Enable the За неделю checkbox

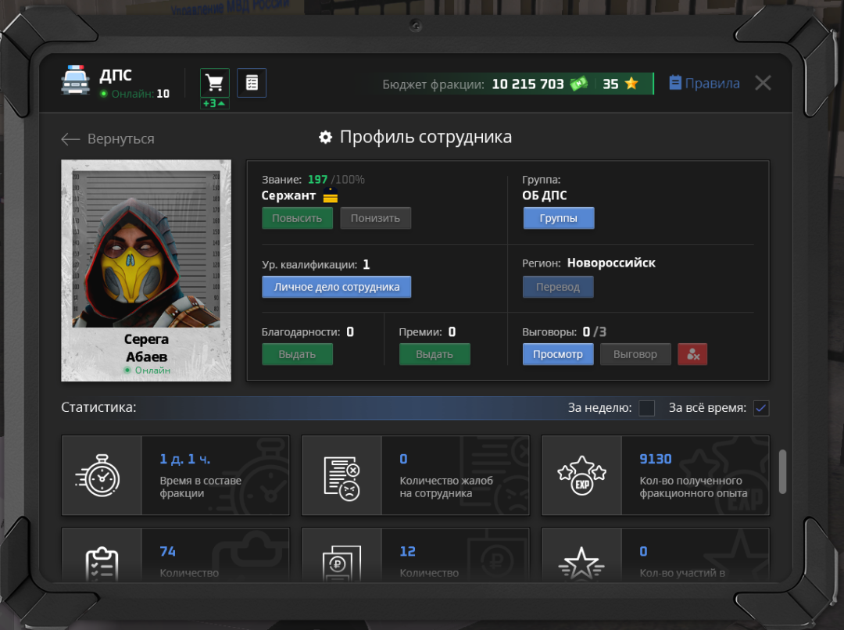[x=646, y=408]
